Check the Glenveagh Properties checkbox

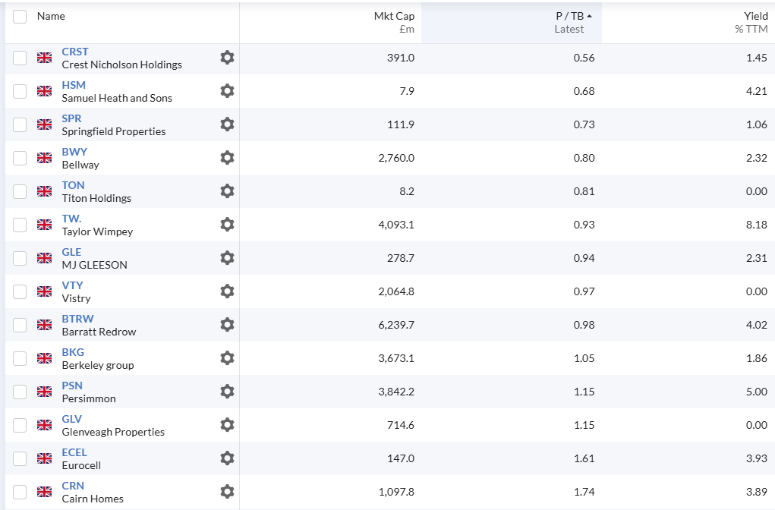[x=20, y=425]
